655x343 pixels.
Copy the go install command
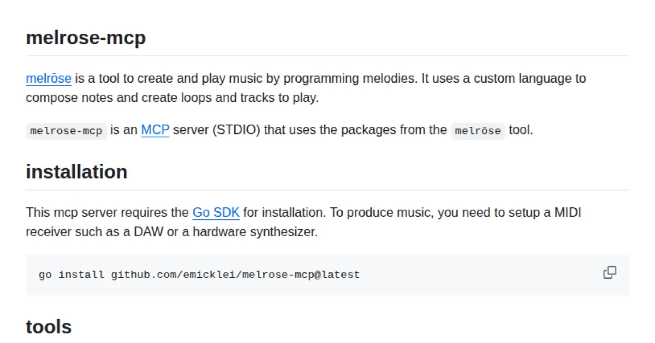pyautogui.click(x=610, y=272)
